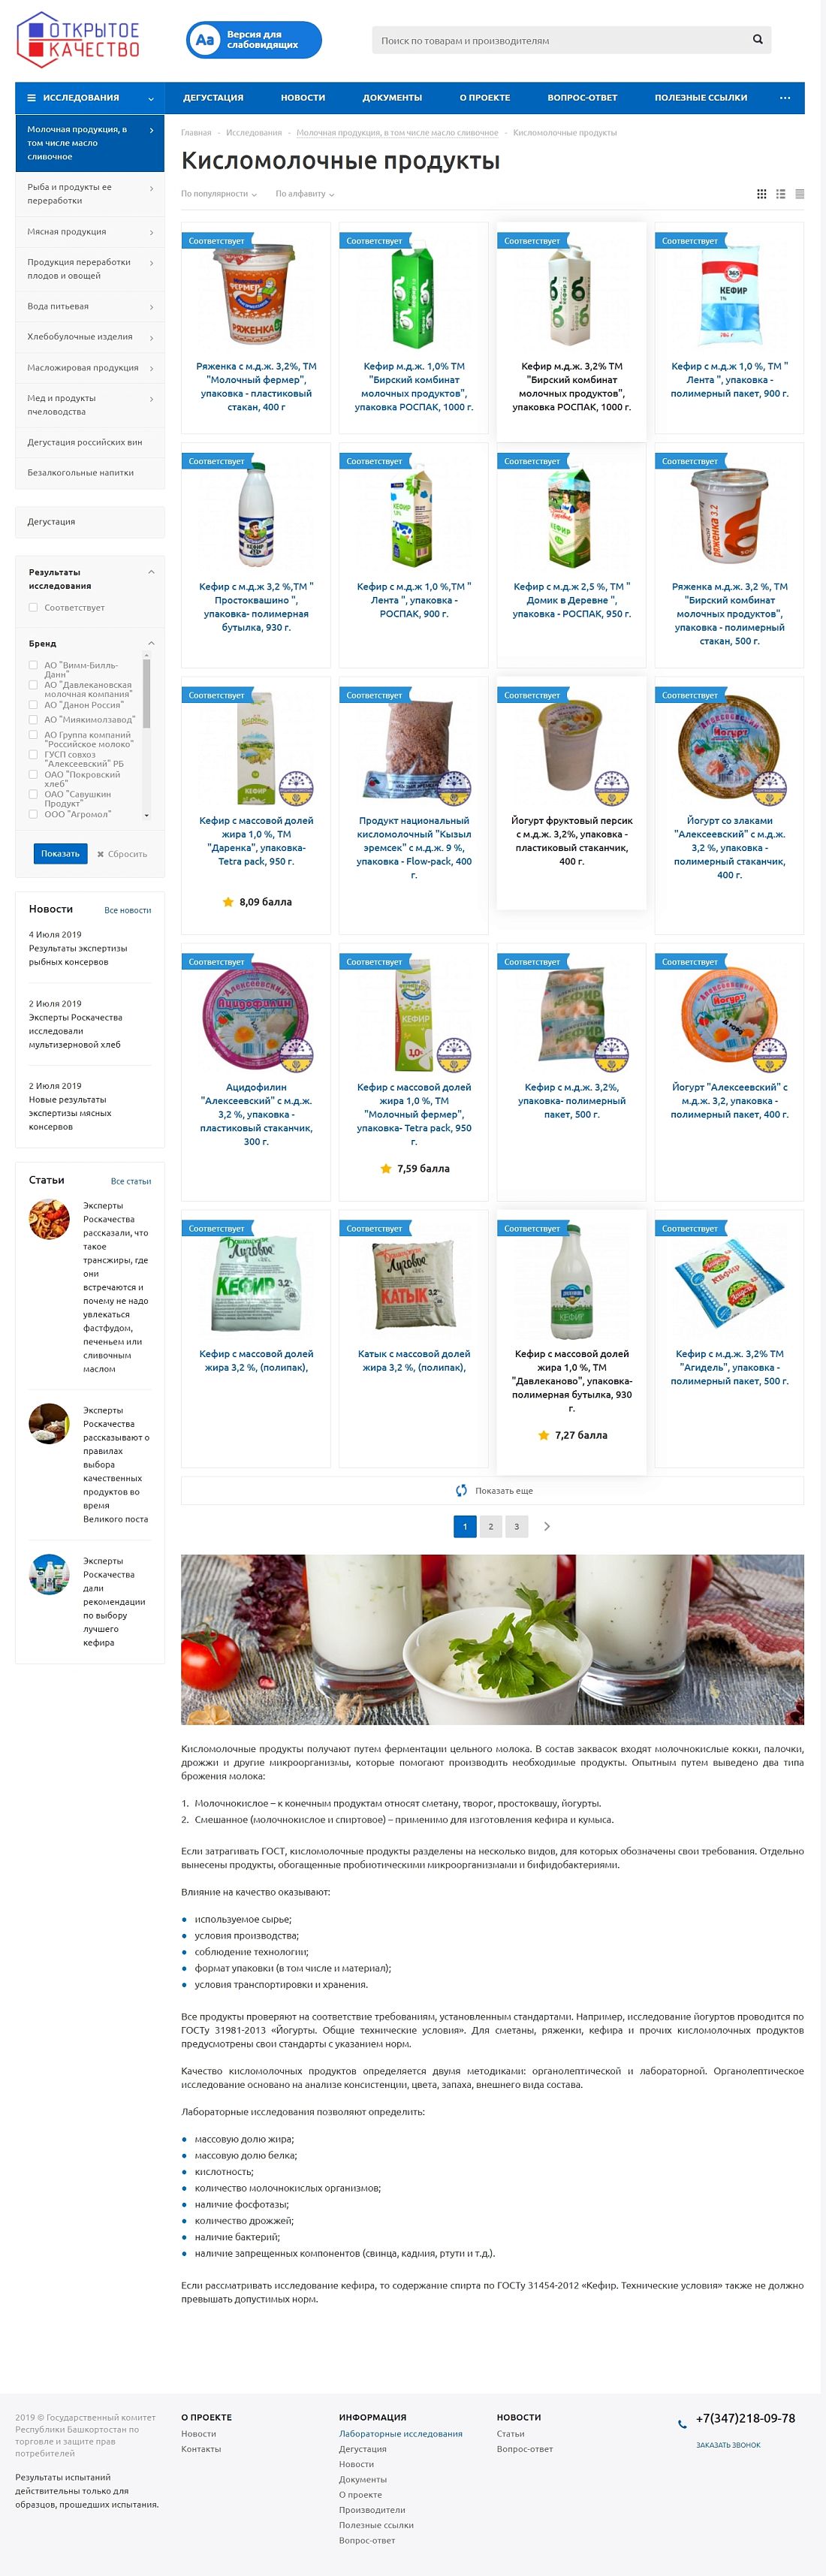Tick the АО "Миякимолзавод" checkbox
The image size is (826, 2576).
click(x=33, y=719)
